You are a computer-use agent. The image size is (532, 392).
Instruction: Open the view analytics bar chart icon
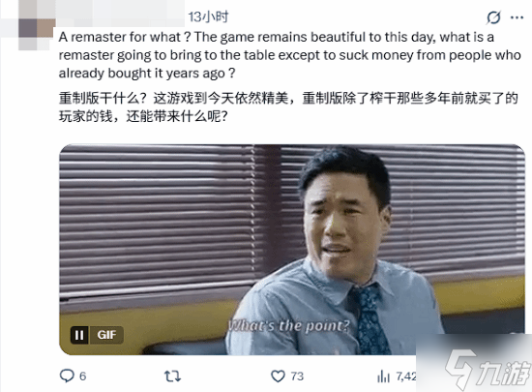pyautogui.click(x=383, y=377)
